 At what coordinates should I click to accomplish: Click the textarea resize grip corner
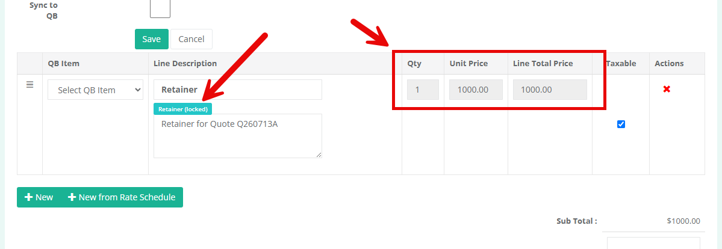[x=319, y=156]
